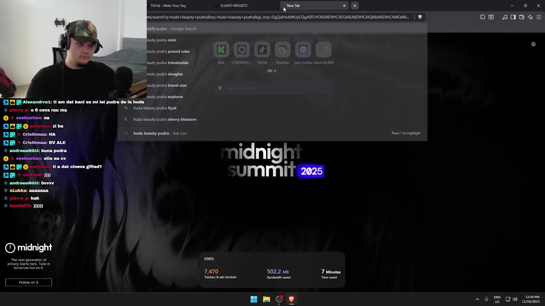The height and width of the screenshot is (306, 545).
Task: Open the Gmail Inbox shortcut tile
Action: (x=324, y=53)
